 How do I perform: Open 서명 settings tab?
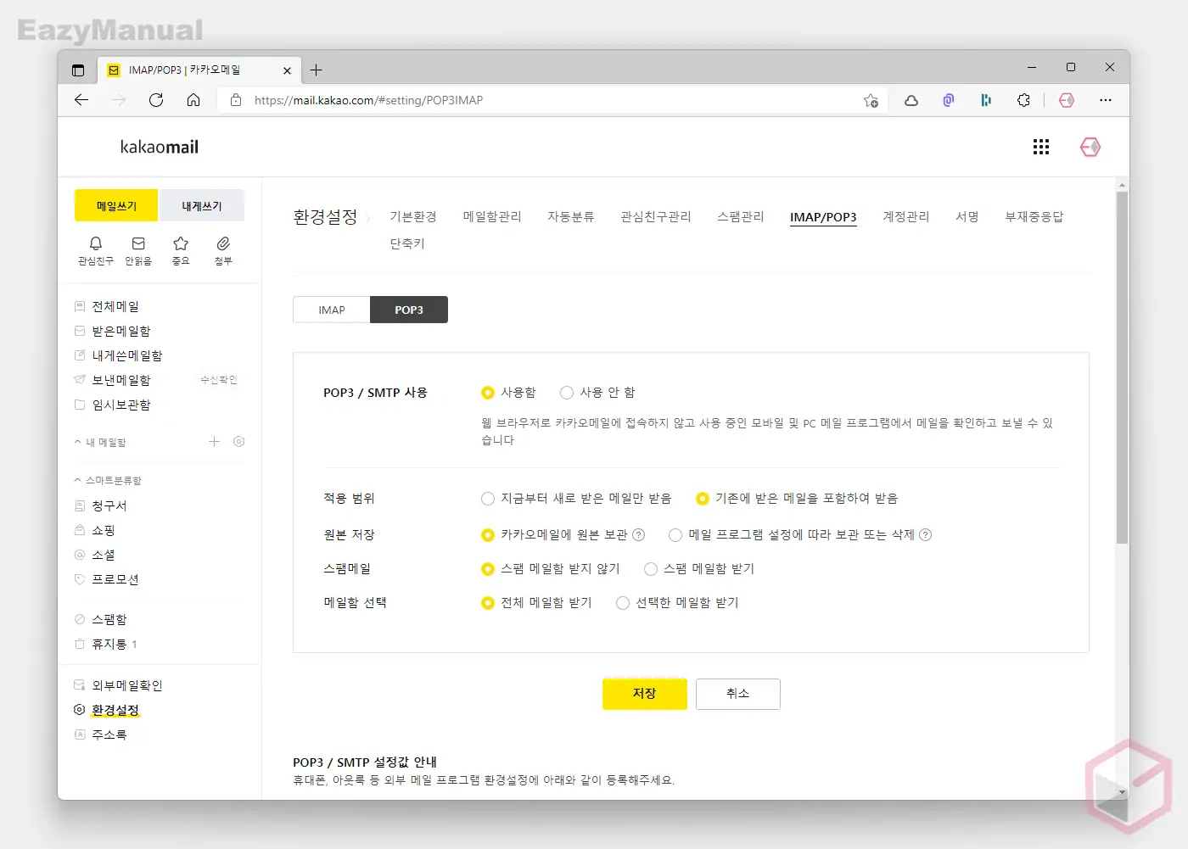click(x=967, y=217)
